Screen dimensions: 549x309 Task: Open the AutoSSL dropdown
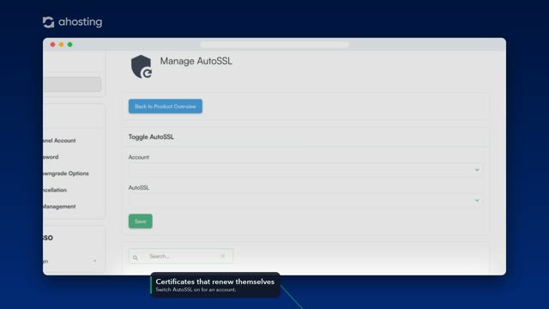[305, 200]
